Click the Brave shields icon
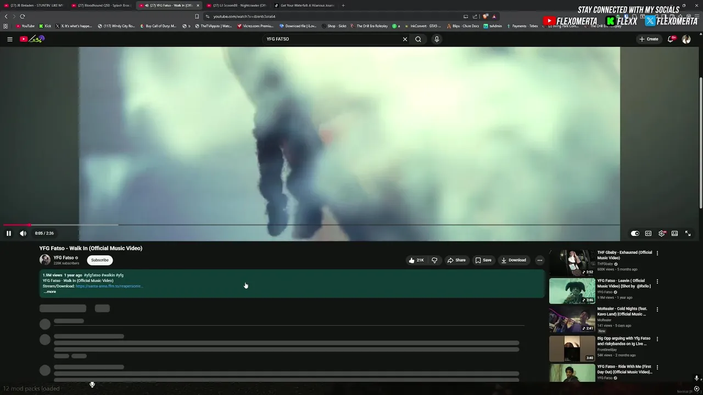 point(486,16)
